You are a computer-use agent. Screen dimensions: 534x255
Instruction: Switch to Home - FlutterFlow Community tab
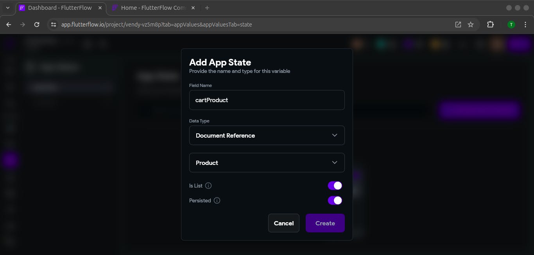click(x=153, y=8)
